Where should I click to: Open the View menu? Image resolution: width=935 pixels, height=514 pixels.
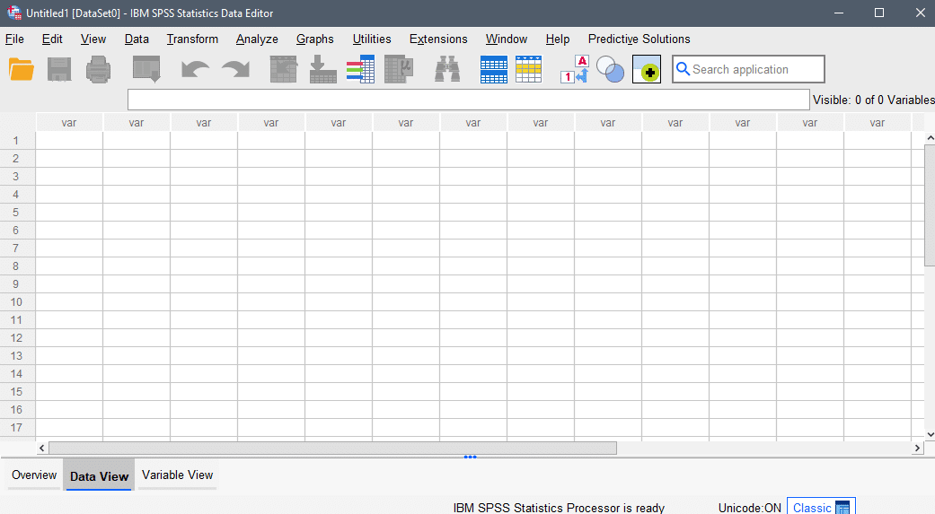coord(93,39)
